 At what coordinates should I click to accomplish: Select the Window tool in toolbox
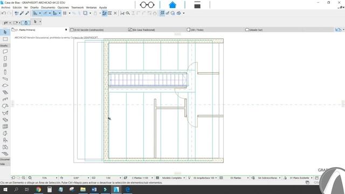point(5,65)
